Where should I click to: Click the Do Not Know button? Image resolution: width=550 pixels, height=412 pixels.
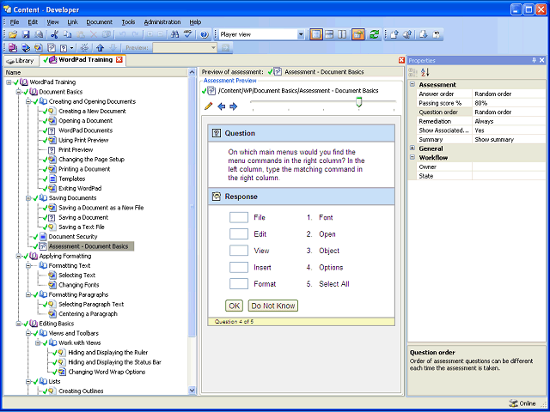pyautogui.click(x=273, y=306)
